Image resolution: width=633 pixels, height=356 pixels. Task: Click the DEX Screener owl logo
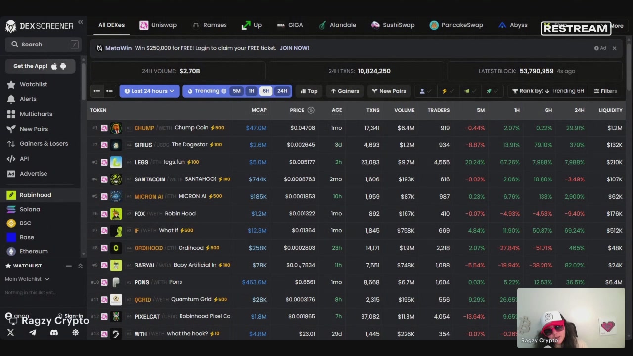(x=11, y=26)
